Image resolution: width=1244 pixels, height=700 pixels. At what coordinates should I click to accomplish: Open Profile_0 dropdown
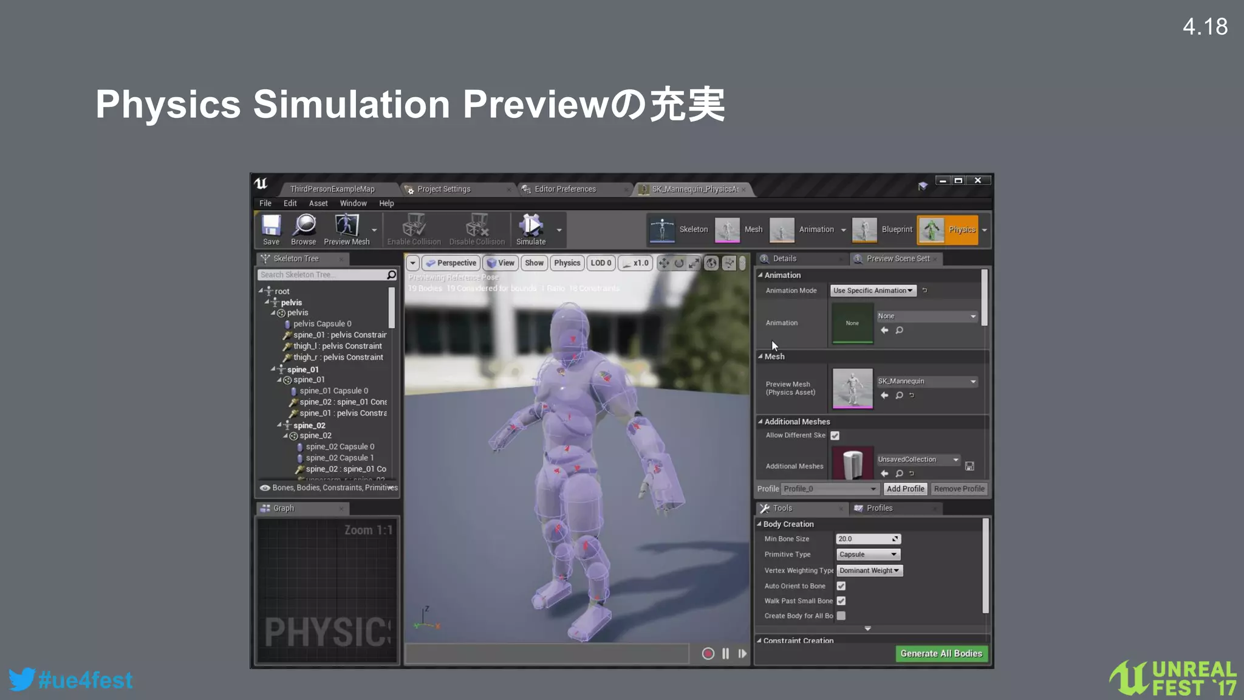pos(830,489)
